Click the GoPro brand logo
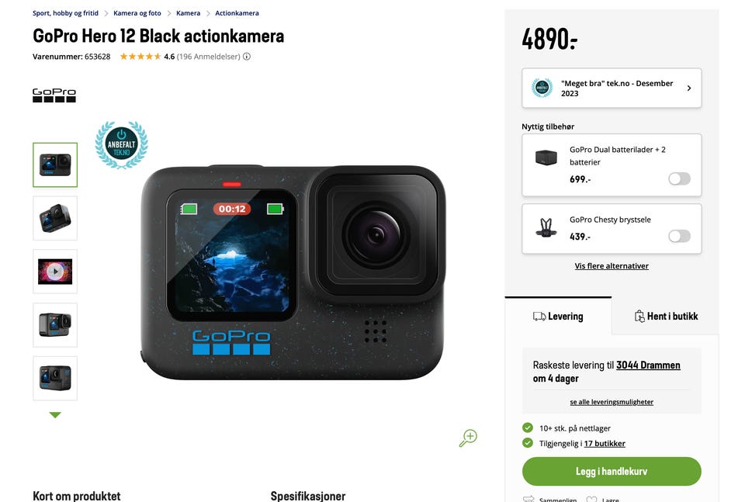Image resolution: width=745 pixels, height=502 pixels. point(54,95)
